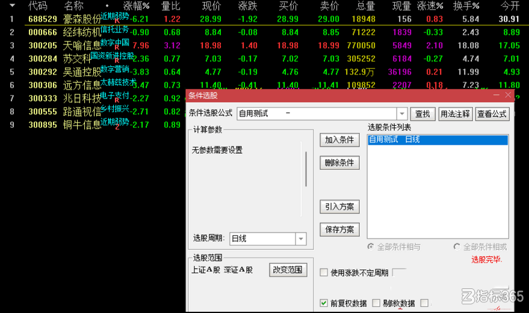
Task: Sort by the 涨跌 column header
Action: (x=247, y=6)
